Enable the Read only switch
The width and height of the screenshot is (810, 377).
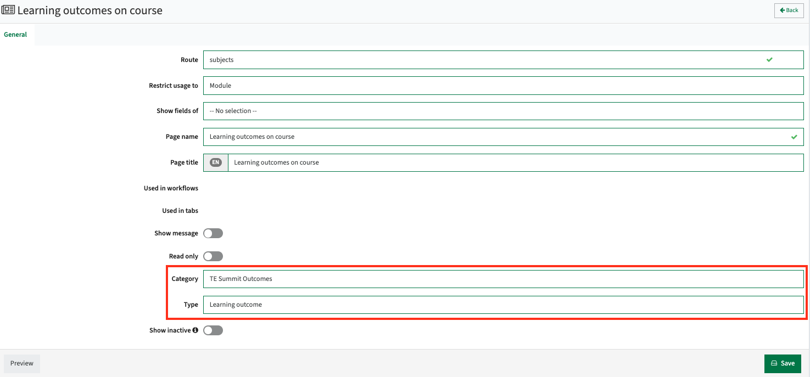click(213, 256)
